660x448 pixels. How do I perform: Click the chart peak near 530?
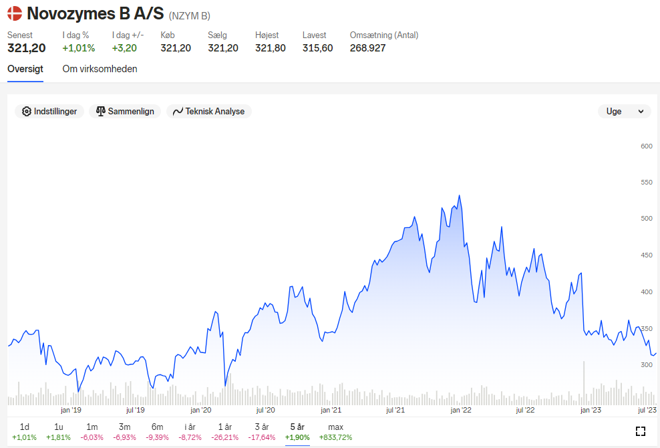click(x=459, y=195)
